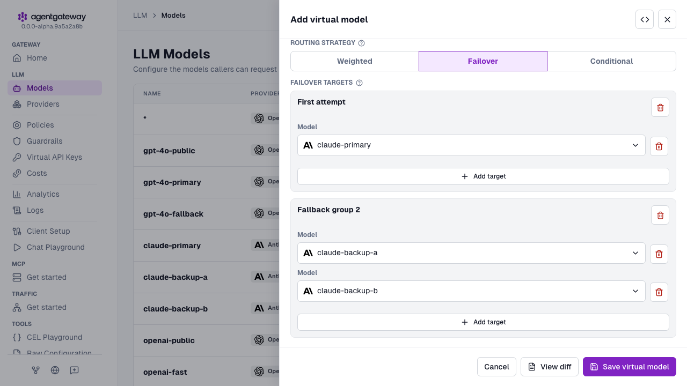The height and width of the screenshot is (386, 687).
Task: Open the claude-backup-b model dropdown
Action: coord(471,291)
